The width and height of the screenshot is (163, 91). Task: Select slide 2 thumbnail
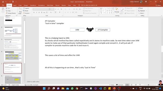pos(13,32)
